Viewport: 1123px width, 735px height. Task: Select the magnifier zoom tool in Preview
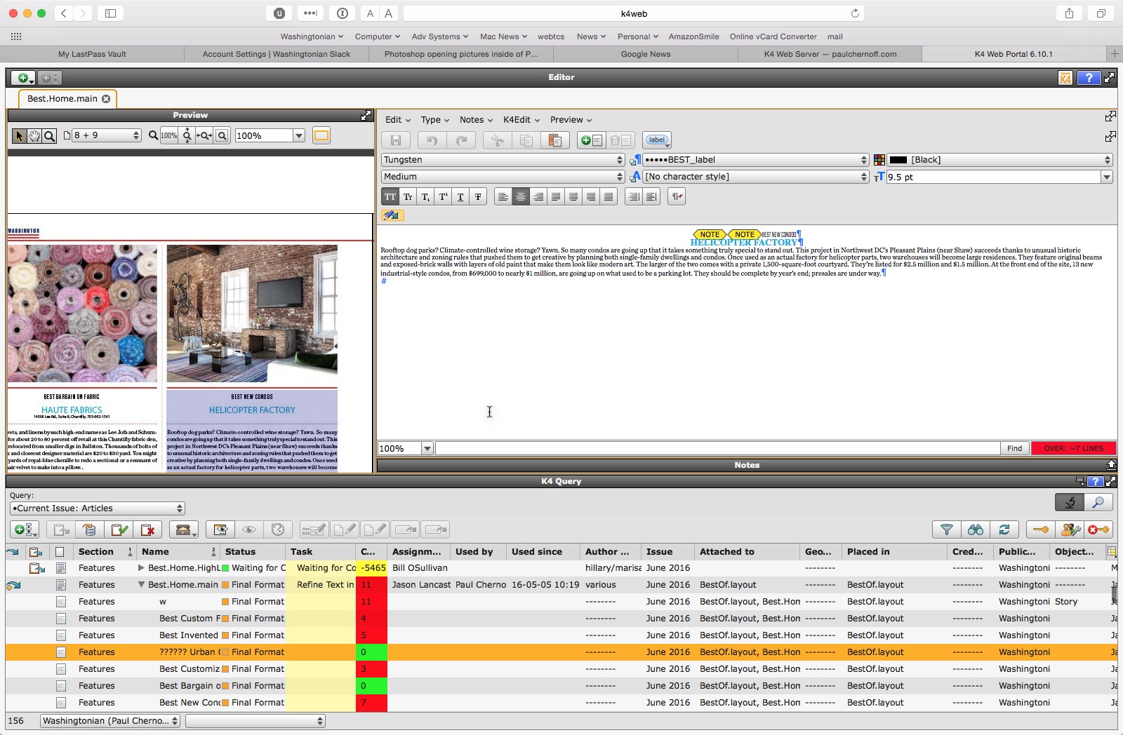click(49, 135)
